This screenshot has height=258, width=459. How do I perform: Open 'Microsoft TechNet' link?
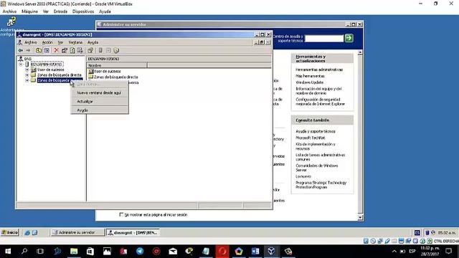click(311, 138)
